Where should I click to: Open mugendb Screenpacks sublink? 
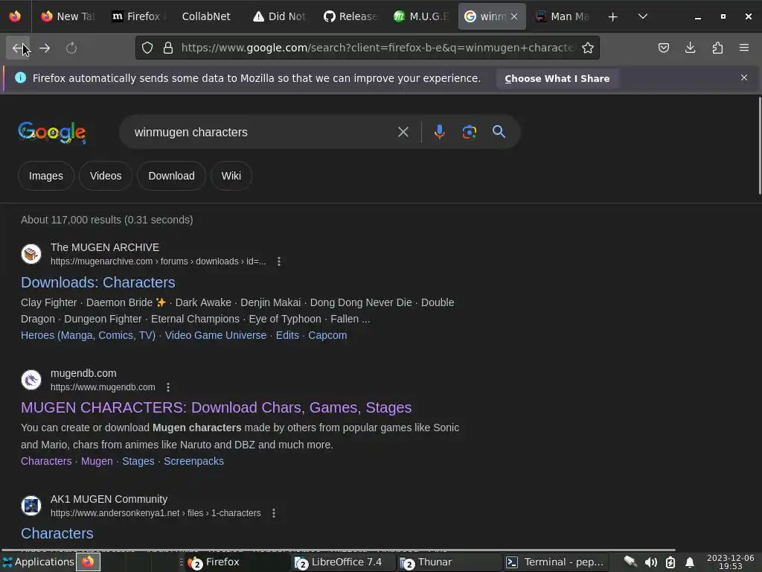tap(194, 461)
